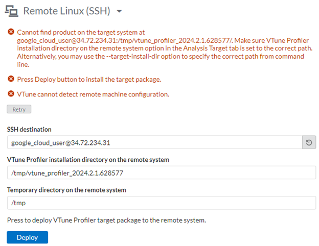Deploy the VTune target package

(x=27, y=237)
